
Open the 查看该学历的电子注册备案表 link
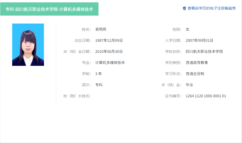pos(212,8)
